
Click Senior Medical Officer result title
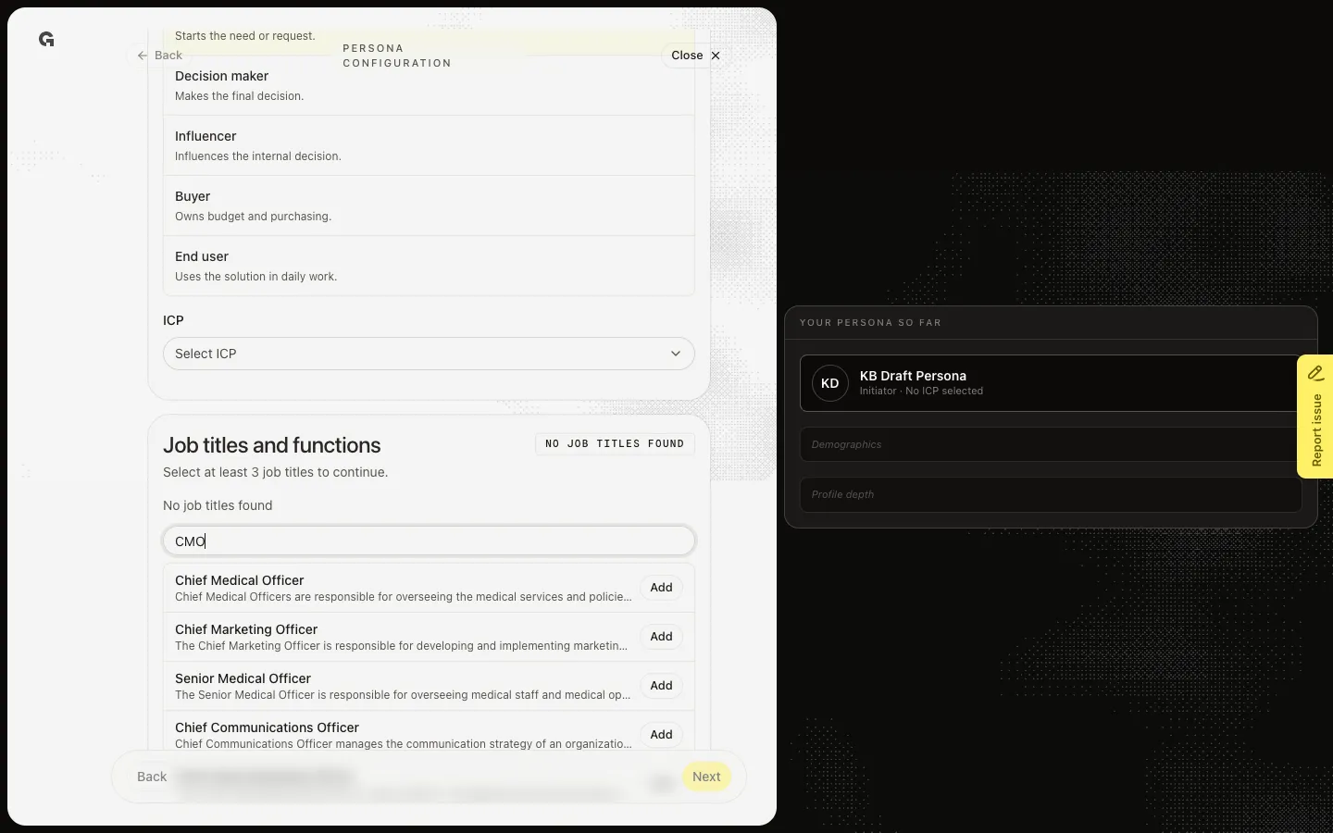point(243,678)
